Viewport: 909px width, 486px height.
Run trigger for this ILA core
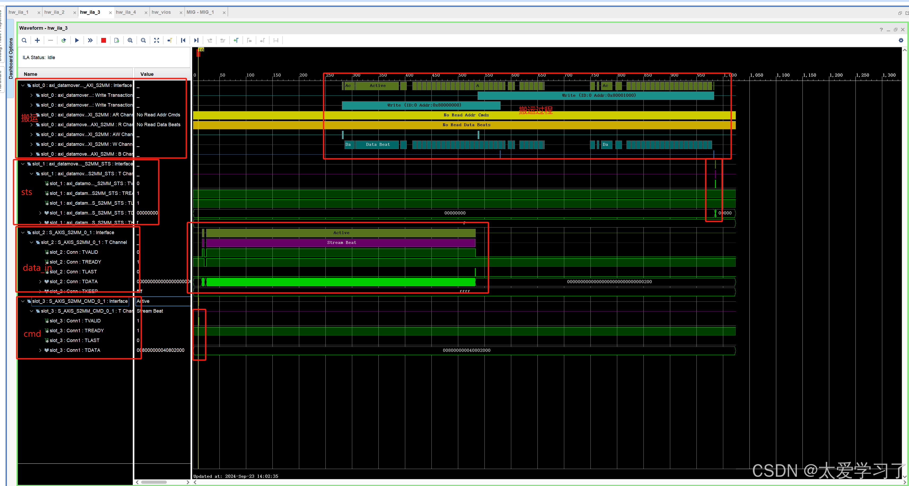(x=77, y=40)
